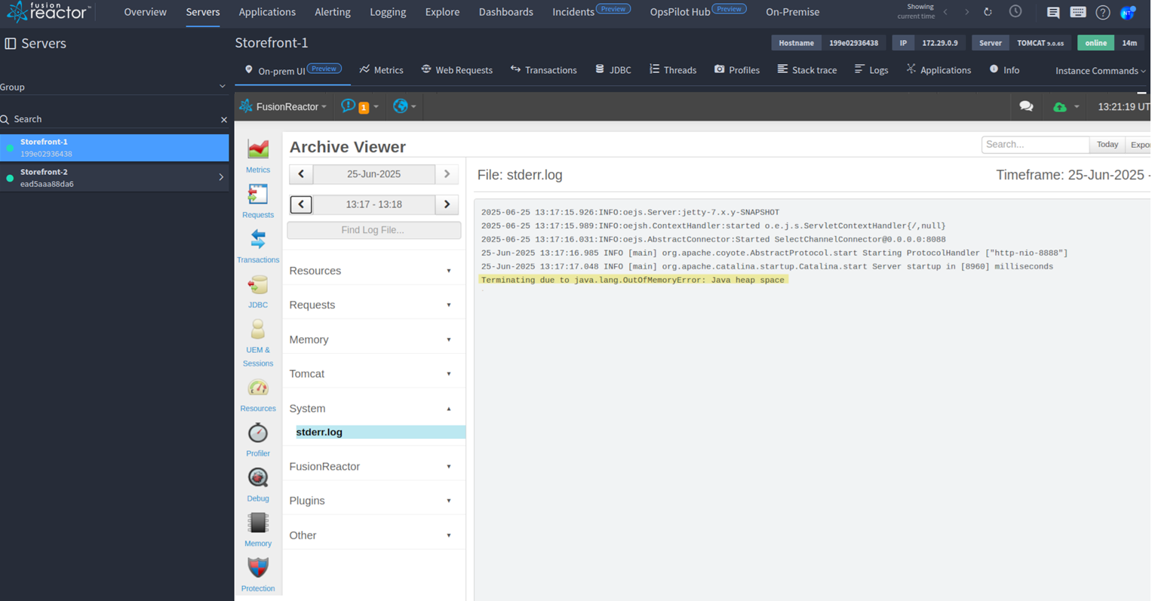The height and width of the screenshot is (601, 1152).
Task: Open the Debug sidebar icon
Action: [258, 478]
